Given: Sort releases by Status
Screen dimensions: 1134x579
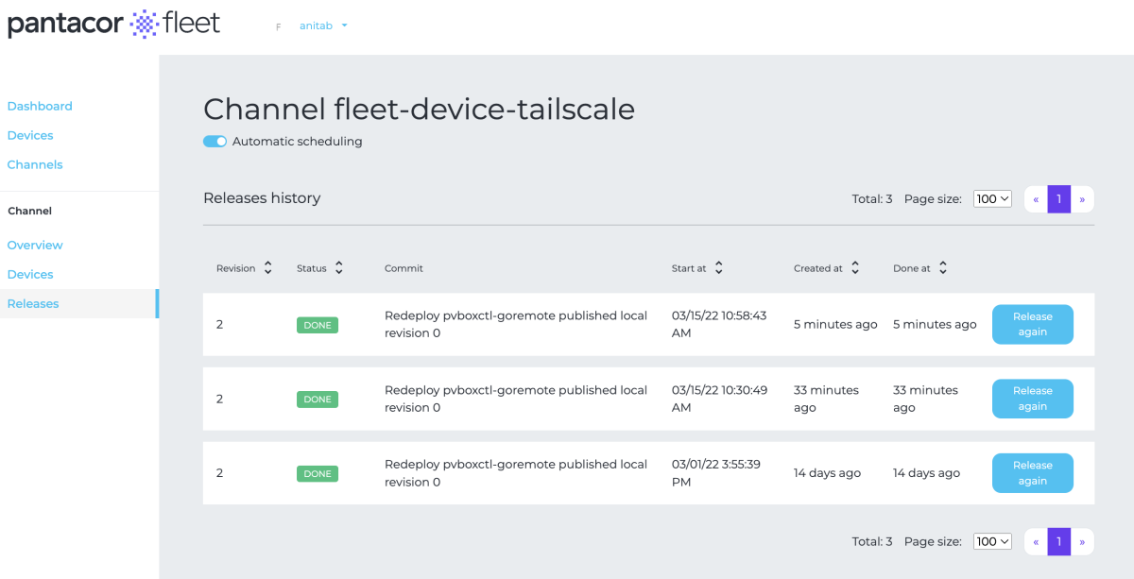Looking at the screenshot, I should [x=338, y=267].
